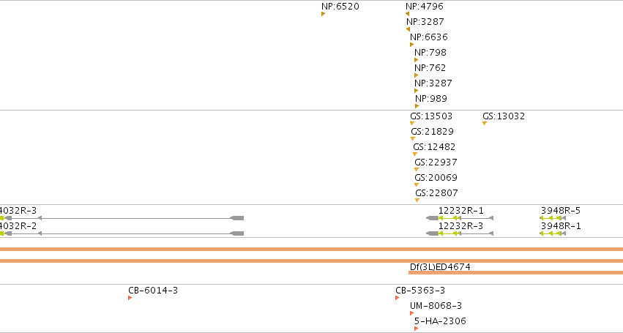
Task: Select the GS:22937 insertion marker
Action: pyautogui.click(x=417, y=169)
